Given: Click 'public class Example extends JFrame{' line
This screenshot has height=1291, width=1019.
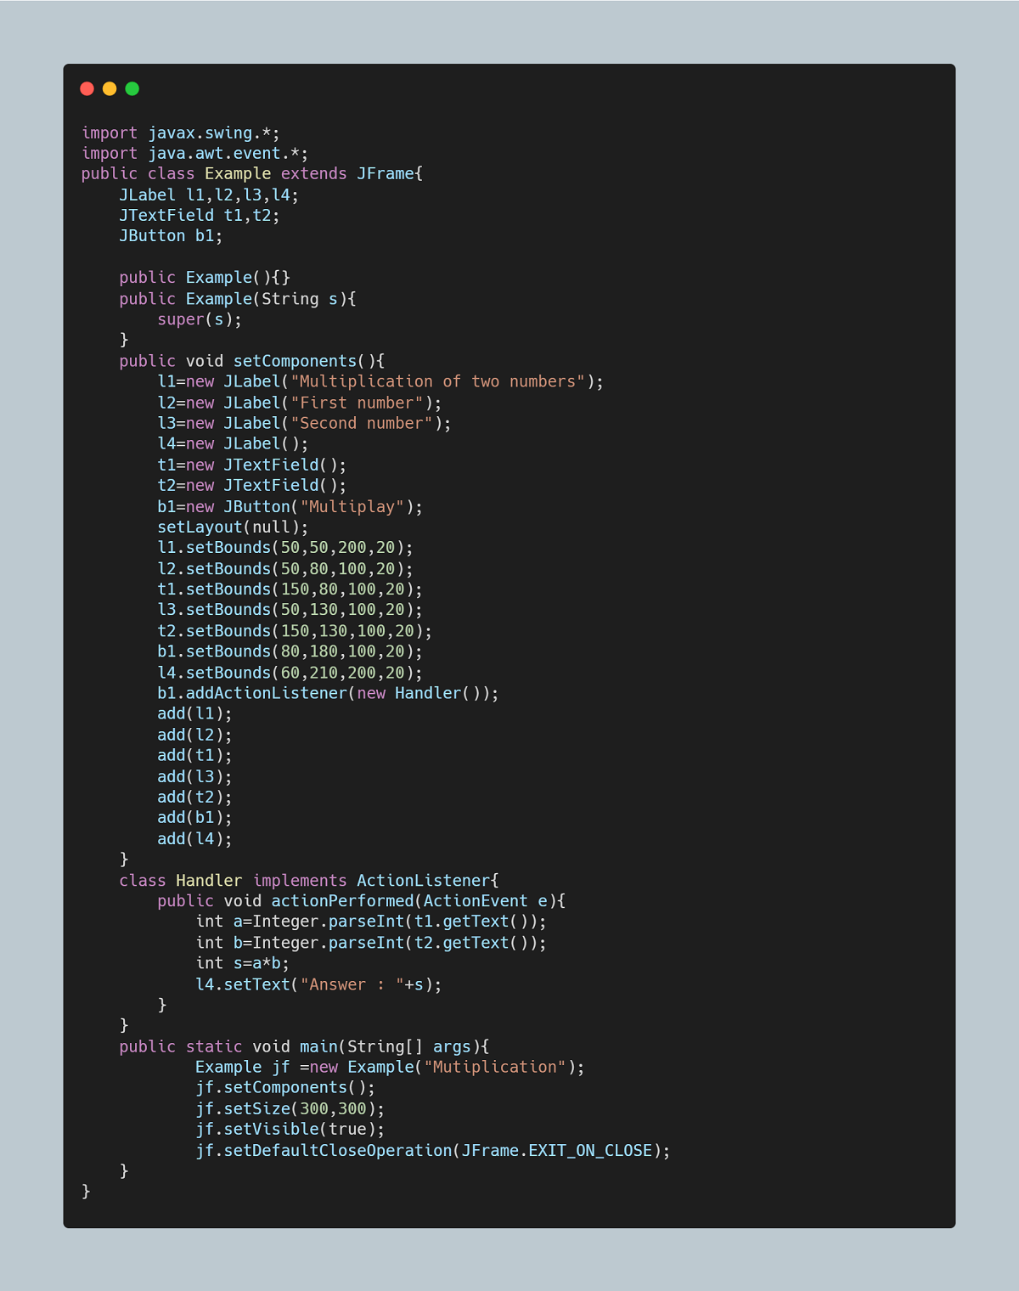Looking at the screenshot, I should 252,174.
